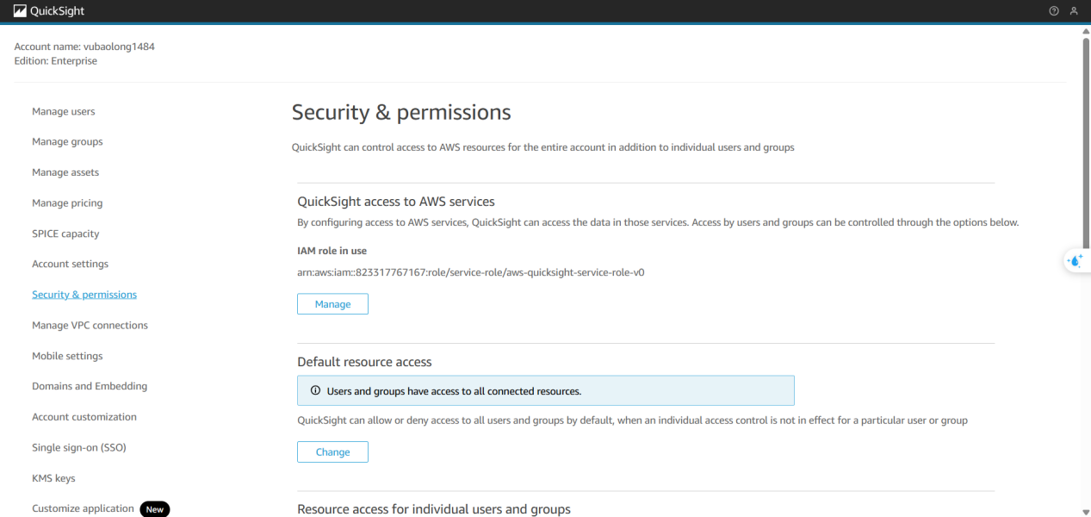
Task: Click the vertical scrollbar thumb
Action: coord(1085,143)
